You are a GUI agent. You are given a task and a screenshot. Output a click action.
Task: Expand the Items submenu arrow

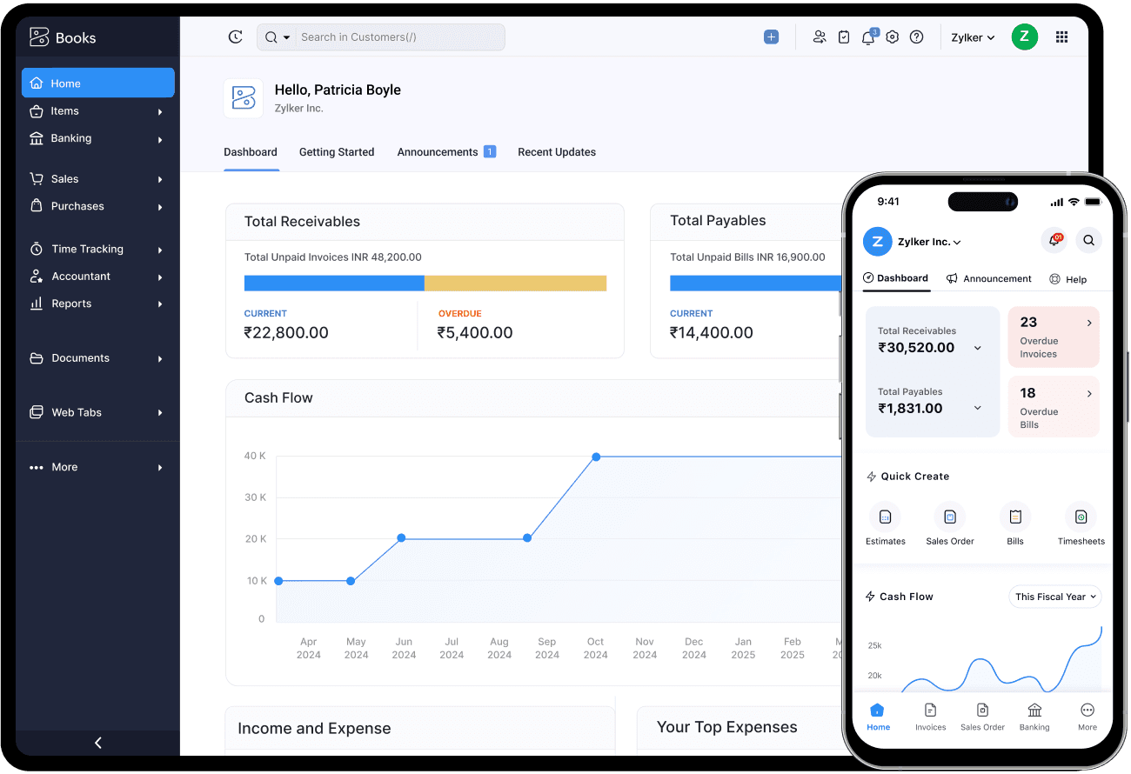click(x=160, y=112)
